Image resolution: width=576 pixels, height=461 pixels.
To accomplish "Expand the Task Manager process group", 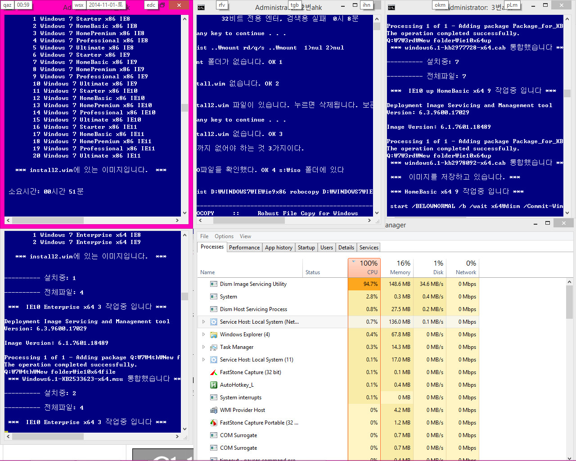I will 203,347.
